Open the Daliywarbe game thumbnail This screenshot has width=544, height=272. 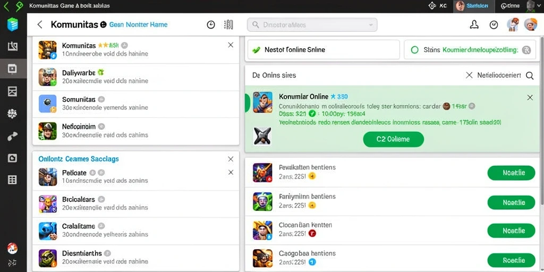click(47, 76)
